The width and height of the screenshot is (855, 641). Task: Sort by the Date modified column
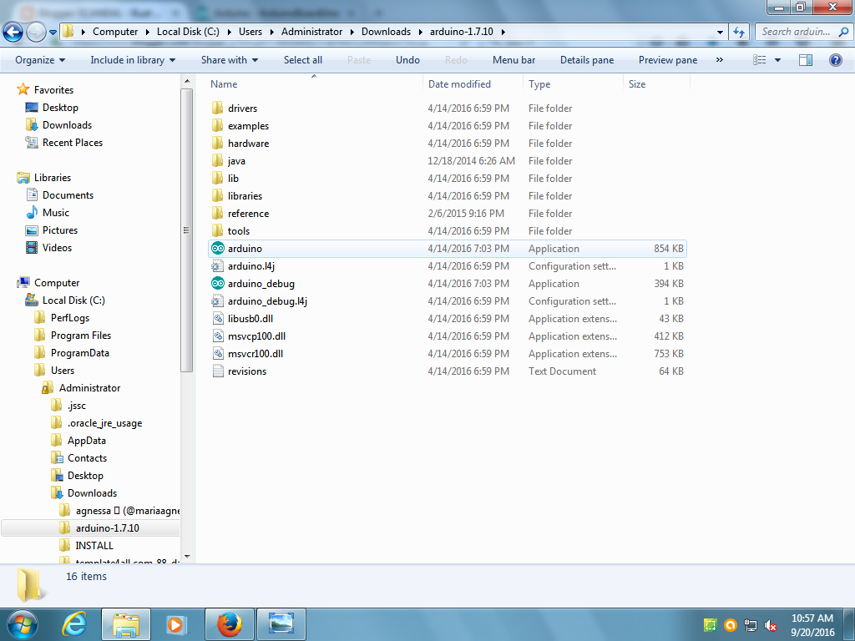click(473, 84)
